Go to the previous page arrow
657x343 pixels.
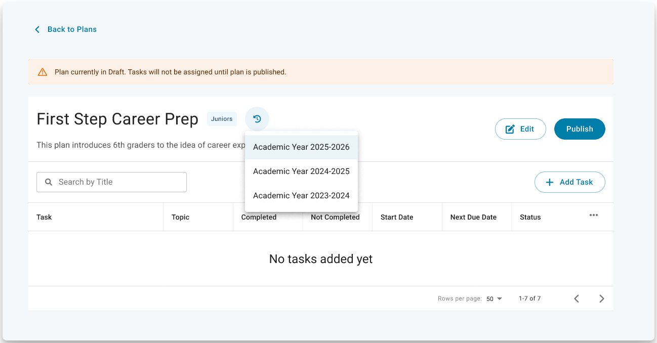pyautogui.click(x=577, y=298)
